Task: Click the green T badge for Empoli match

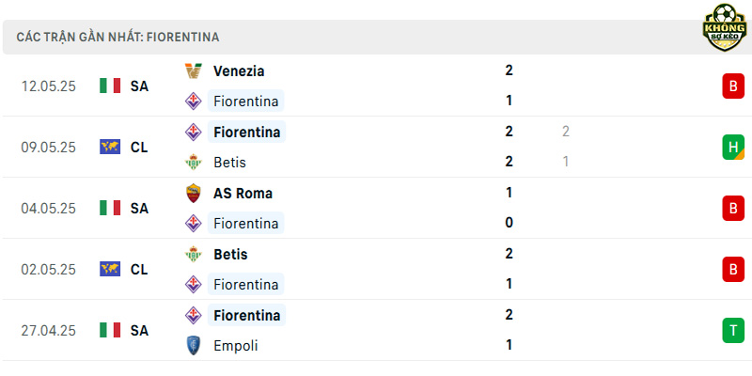Action: coord(733,331)
